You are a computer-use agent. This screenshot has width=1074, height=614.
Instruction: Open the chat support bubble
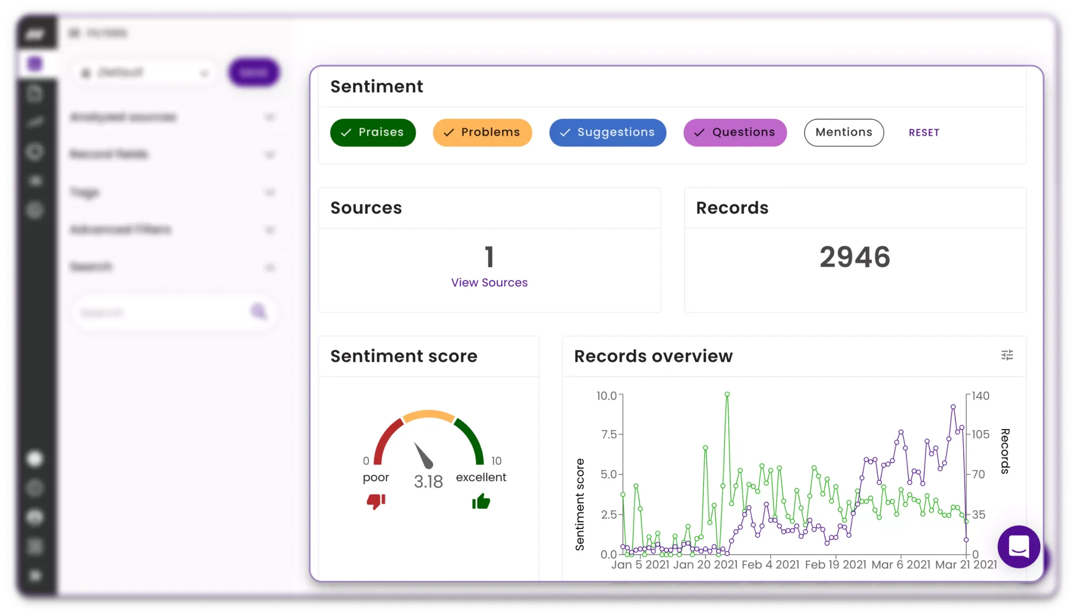(x=1018, y=547)
